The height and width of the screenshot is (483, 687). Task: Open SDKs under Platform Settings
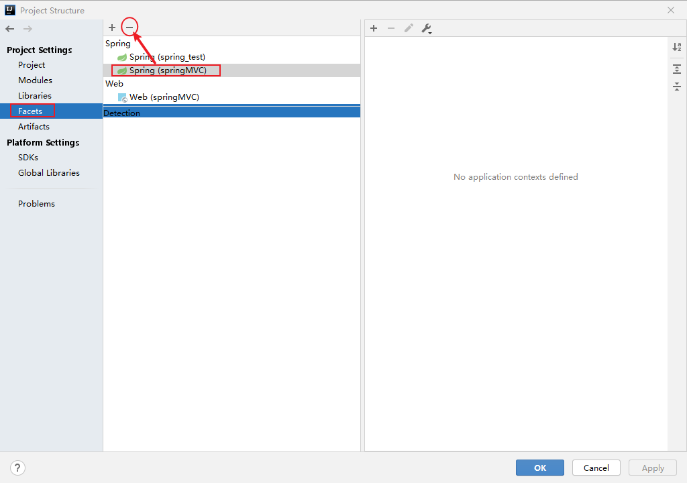28,158
